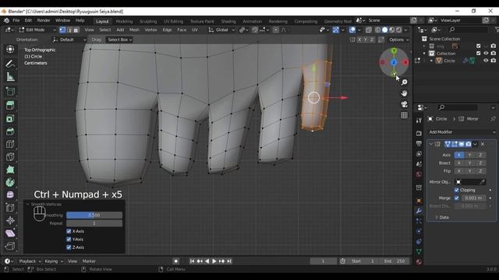This screenshot has height=280, width=499.
Task: Toggle X-ray view icon in header
Action: tap(369, 30)
